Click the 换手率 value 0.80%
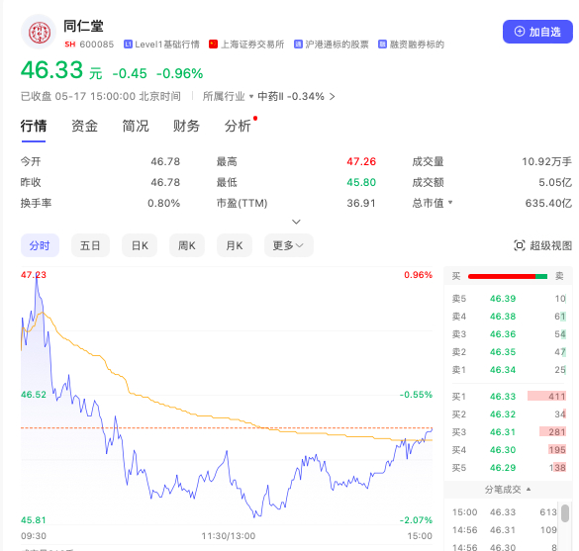This screenshot has width=579, height=551. coord(163,204)
